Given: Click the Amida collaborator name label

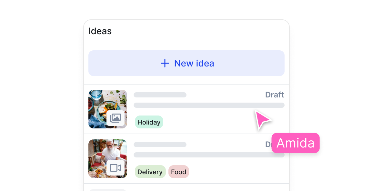Looking at the screenshot, I should click(295, 143).
